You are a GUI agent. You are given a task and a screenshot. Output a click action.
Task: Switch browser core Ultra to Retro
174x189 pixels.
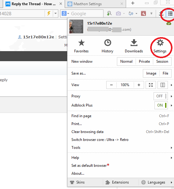tap(121, 140)
